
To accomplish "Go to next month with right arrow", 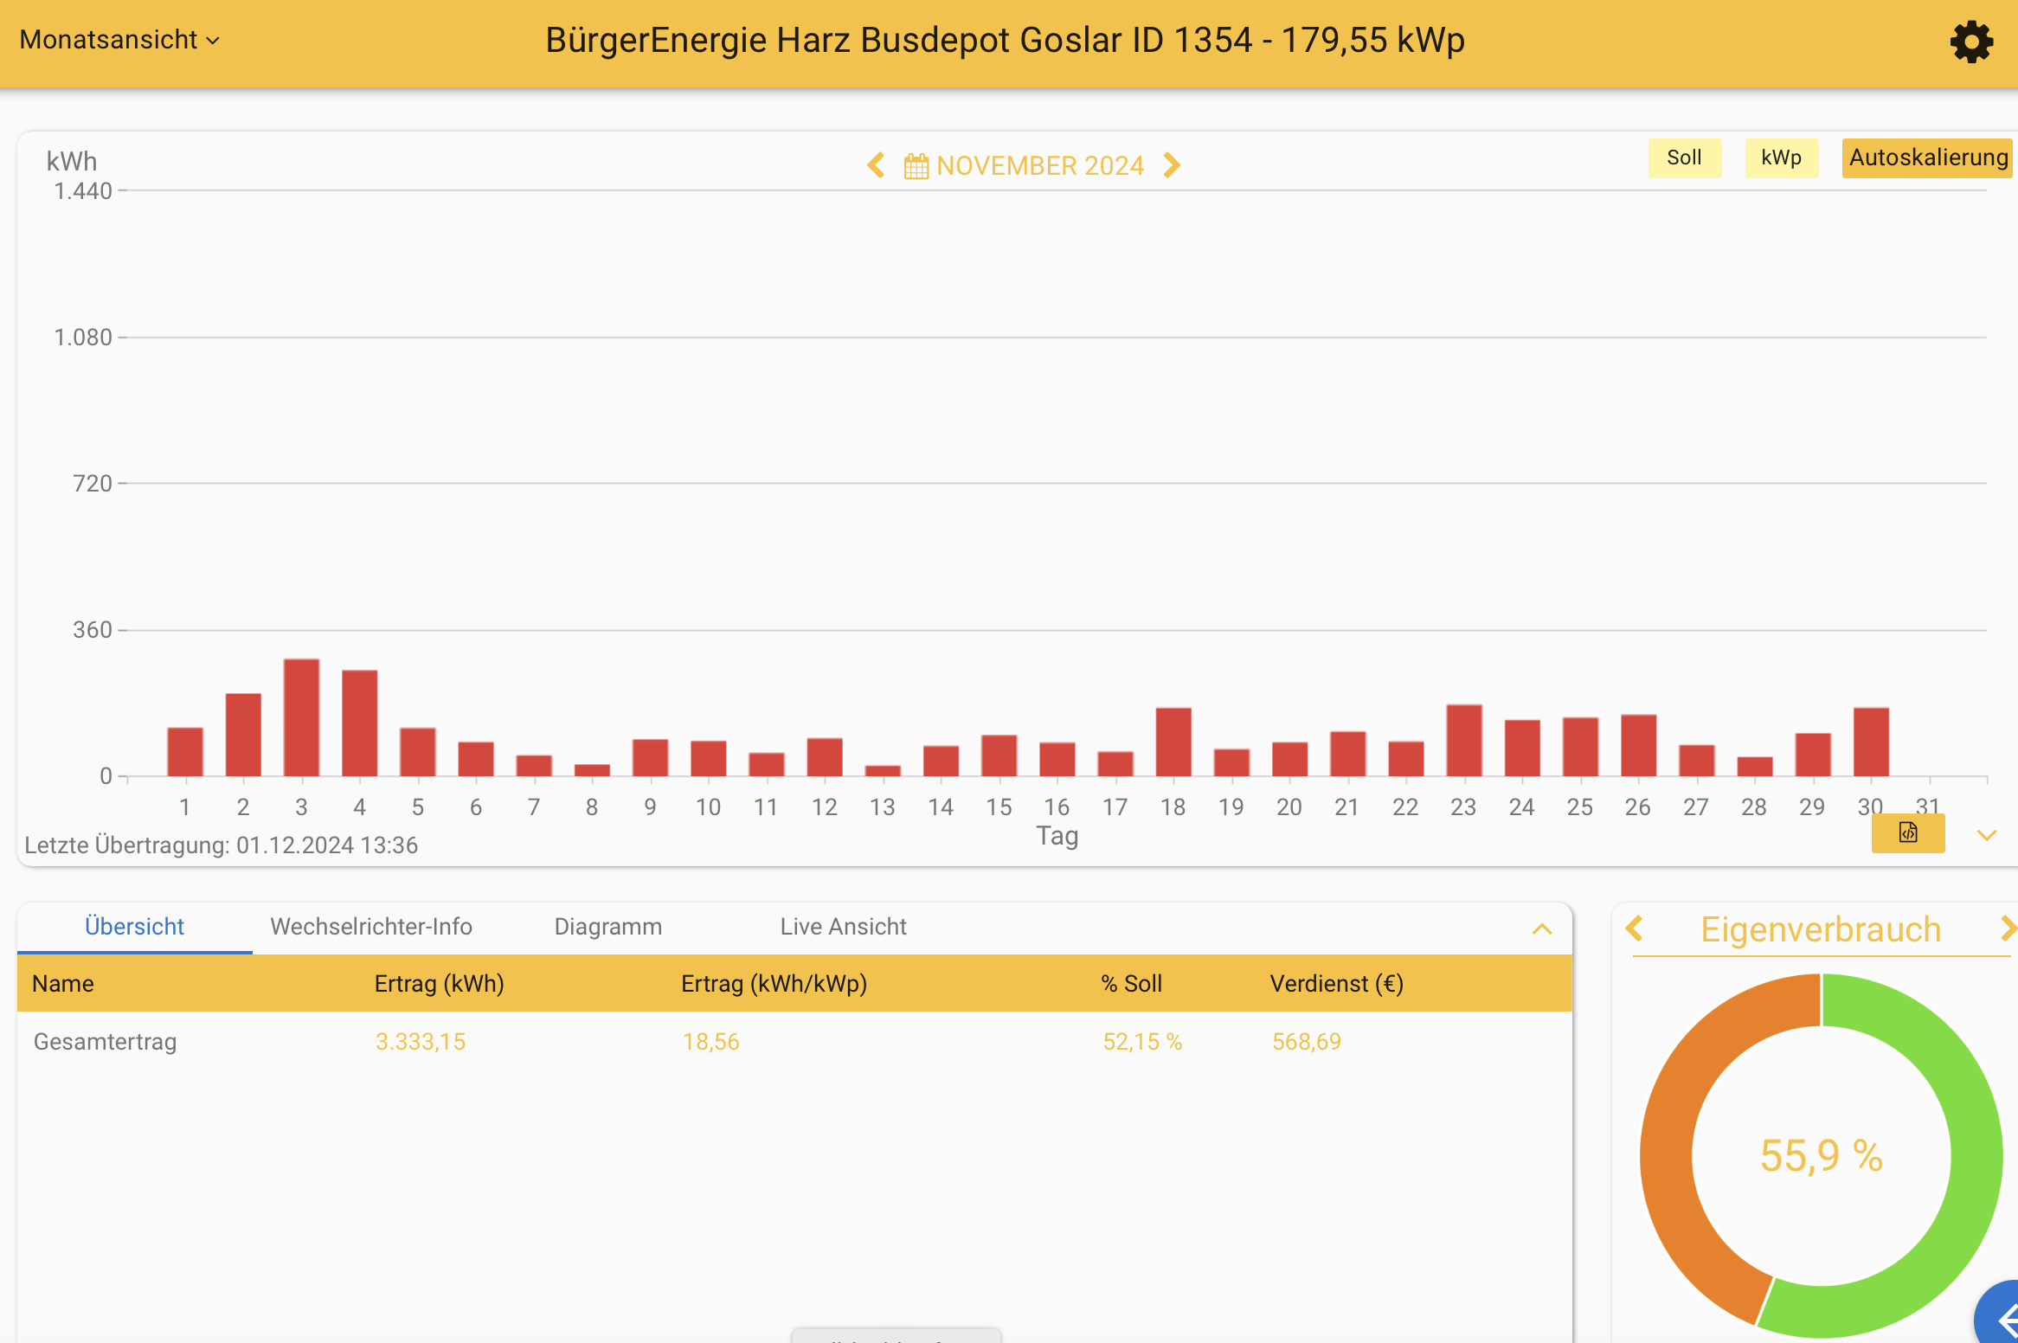I will (x=1172, y=165).
